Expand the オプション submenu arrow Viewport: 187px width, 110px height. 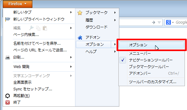[115, 44]
